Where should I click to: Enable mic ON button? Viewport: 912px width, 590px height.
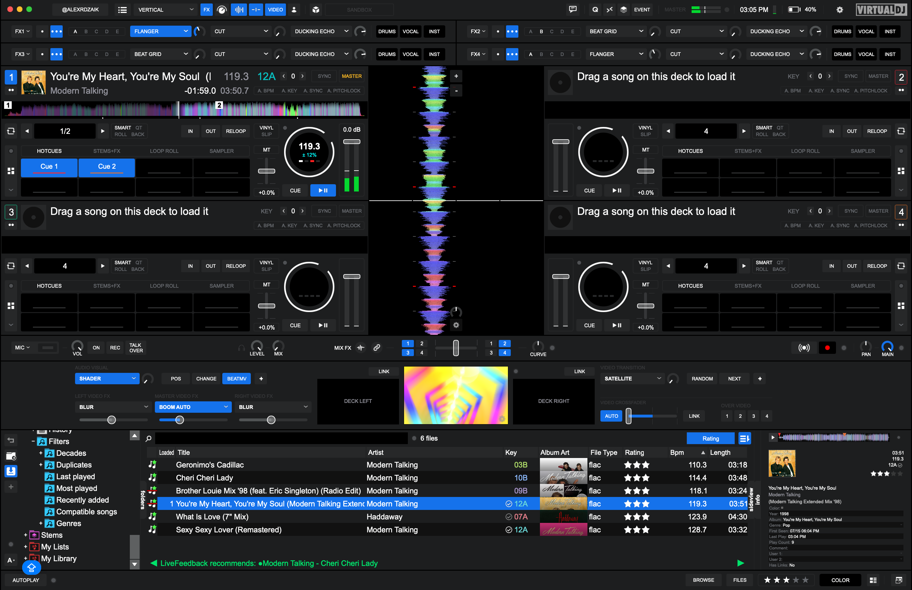(96, 348)
